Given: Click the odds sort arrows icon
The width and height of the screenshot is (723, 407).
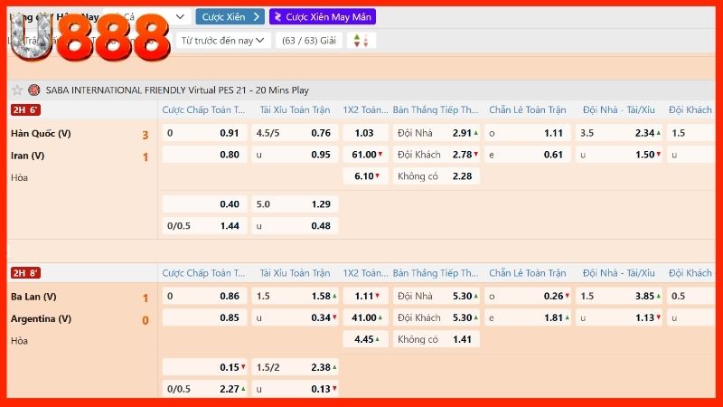Looking at the screenshot, I should pyautogui.click(x=361, y=41).
